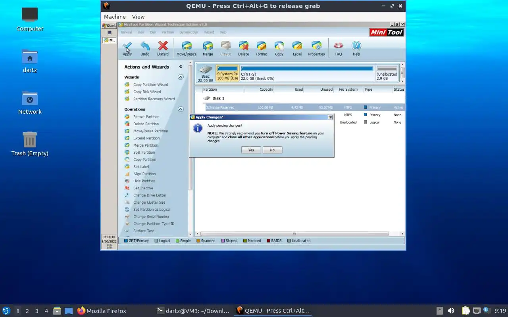Decline with the No button
This screenshot has width=508, height=317.
click(272, 150)
